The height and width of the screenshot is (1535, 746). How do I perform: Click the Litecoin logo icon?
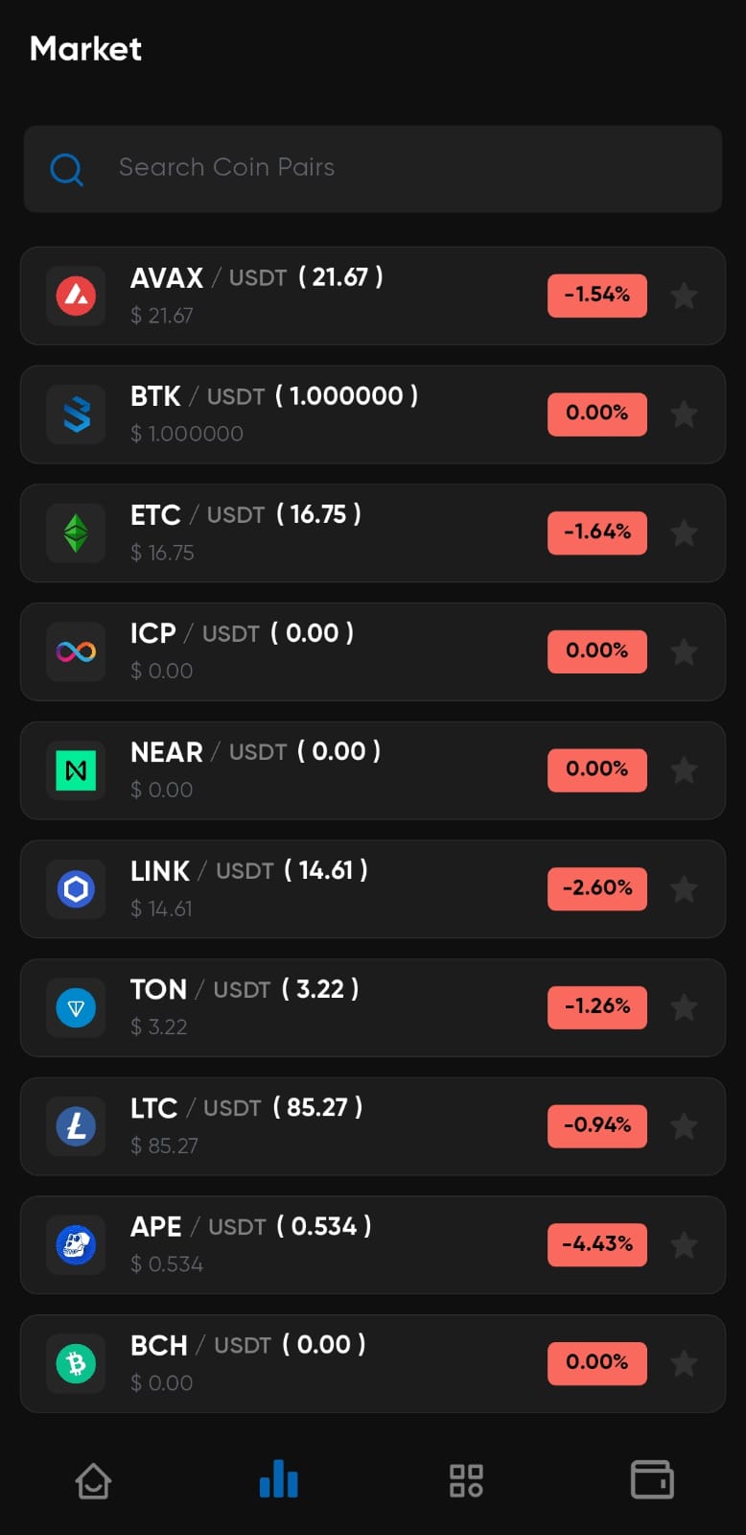[76, 1126]
